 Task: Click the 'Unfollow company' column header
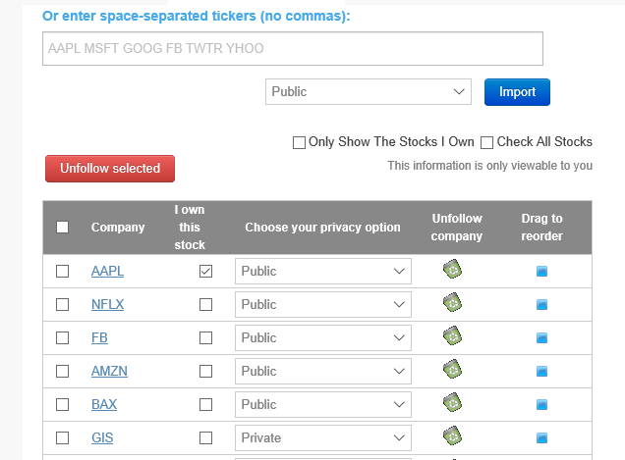[457, 228]
